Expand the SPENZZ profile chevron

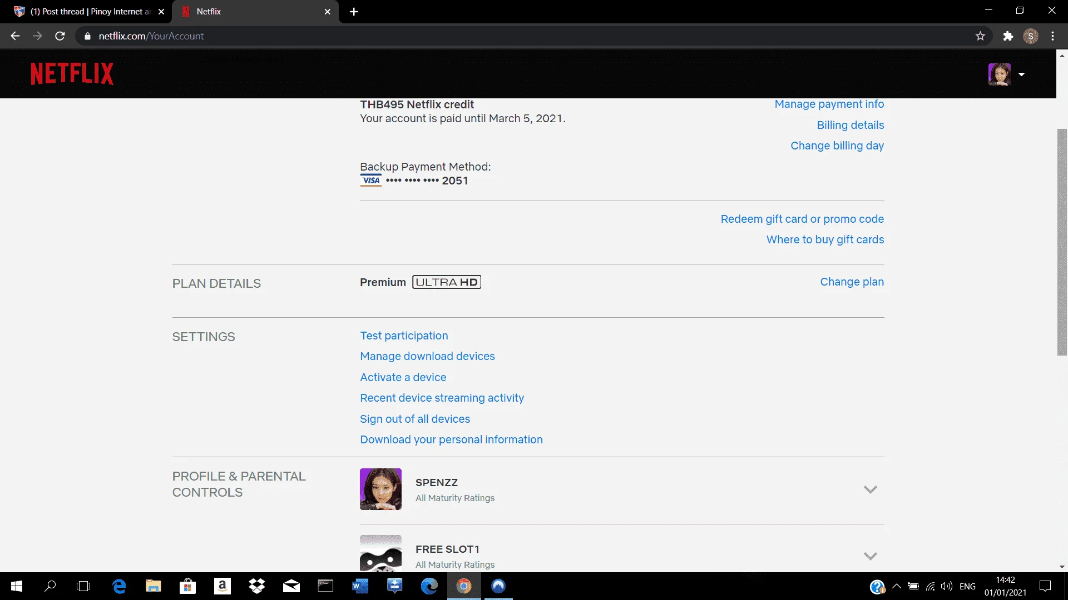coord(870,489)
